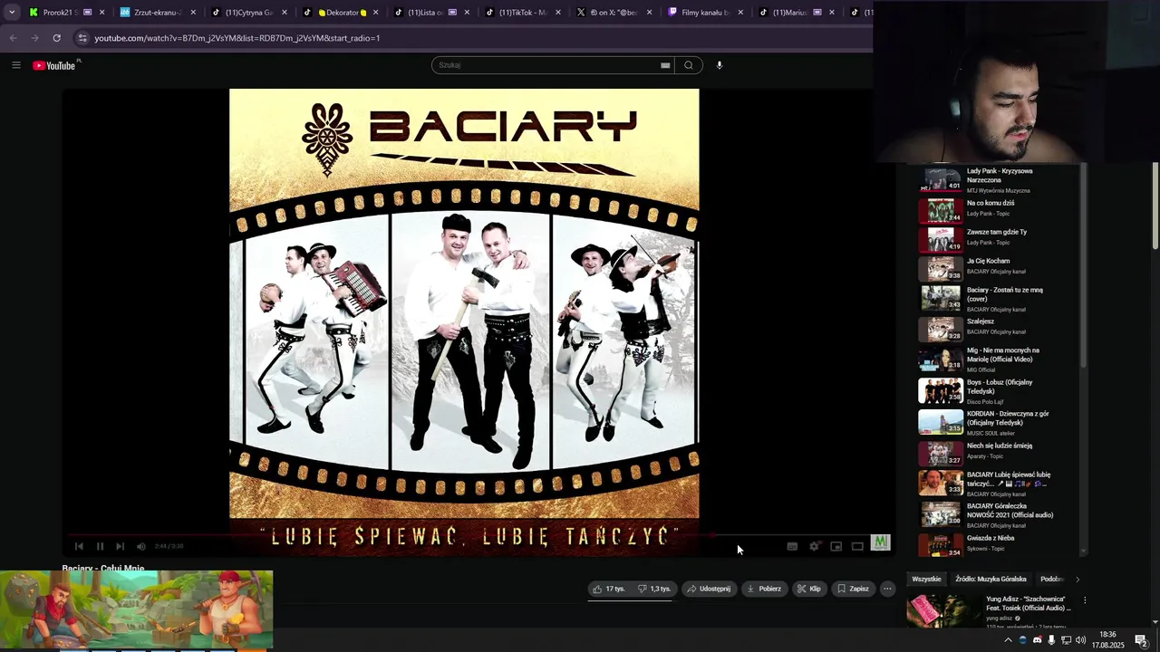
Task: Open player settings gear
Action: point(814,546)
